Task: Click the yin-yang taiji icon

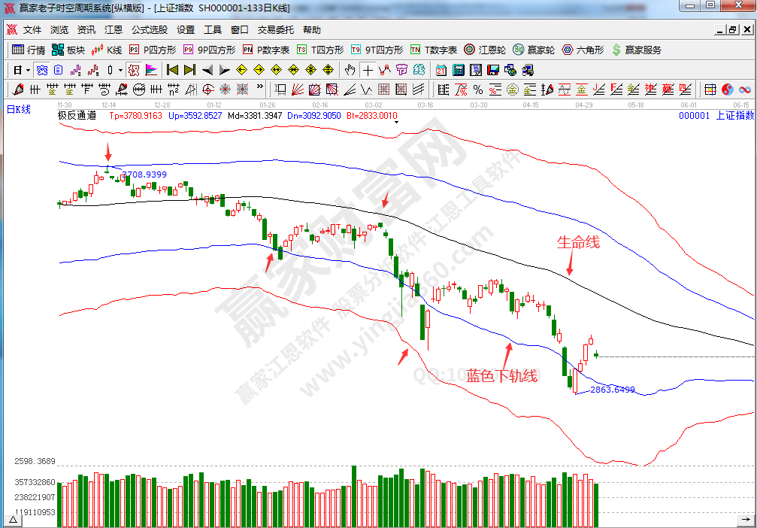Action: (x=727, y=90)
